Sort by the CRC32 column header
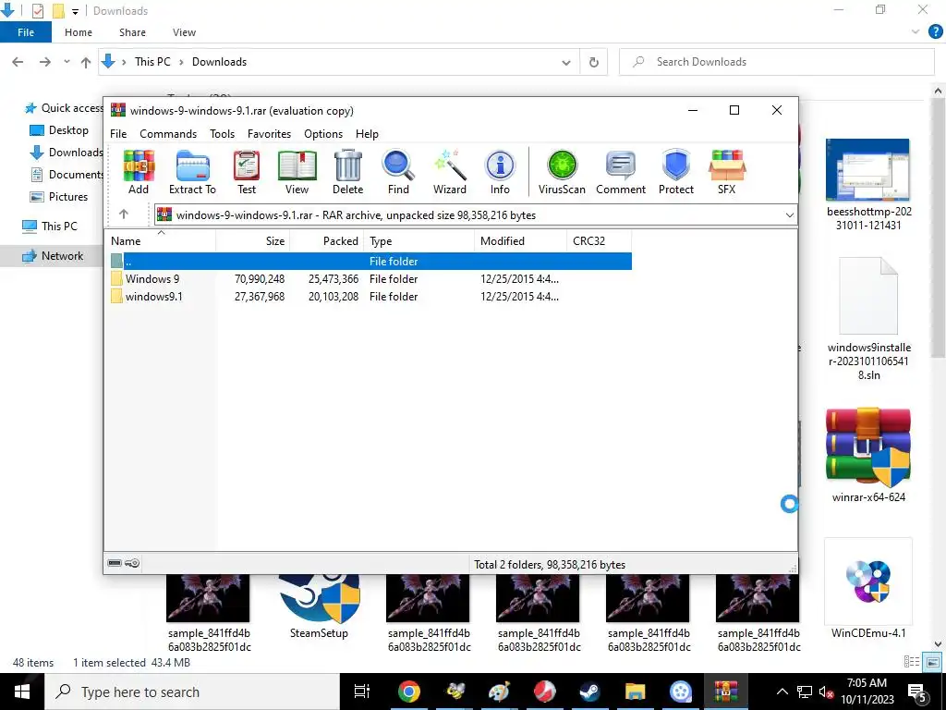Image resolution: width=946 pixels, height=710 pixels. (599, 241)
